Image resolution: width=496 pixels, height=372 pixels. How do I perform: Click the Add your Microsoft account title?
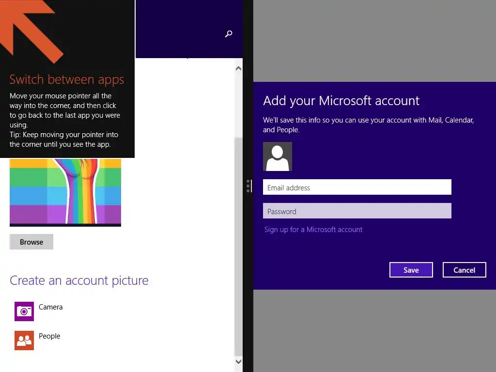tap(341, 101)
